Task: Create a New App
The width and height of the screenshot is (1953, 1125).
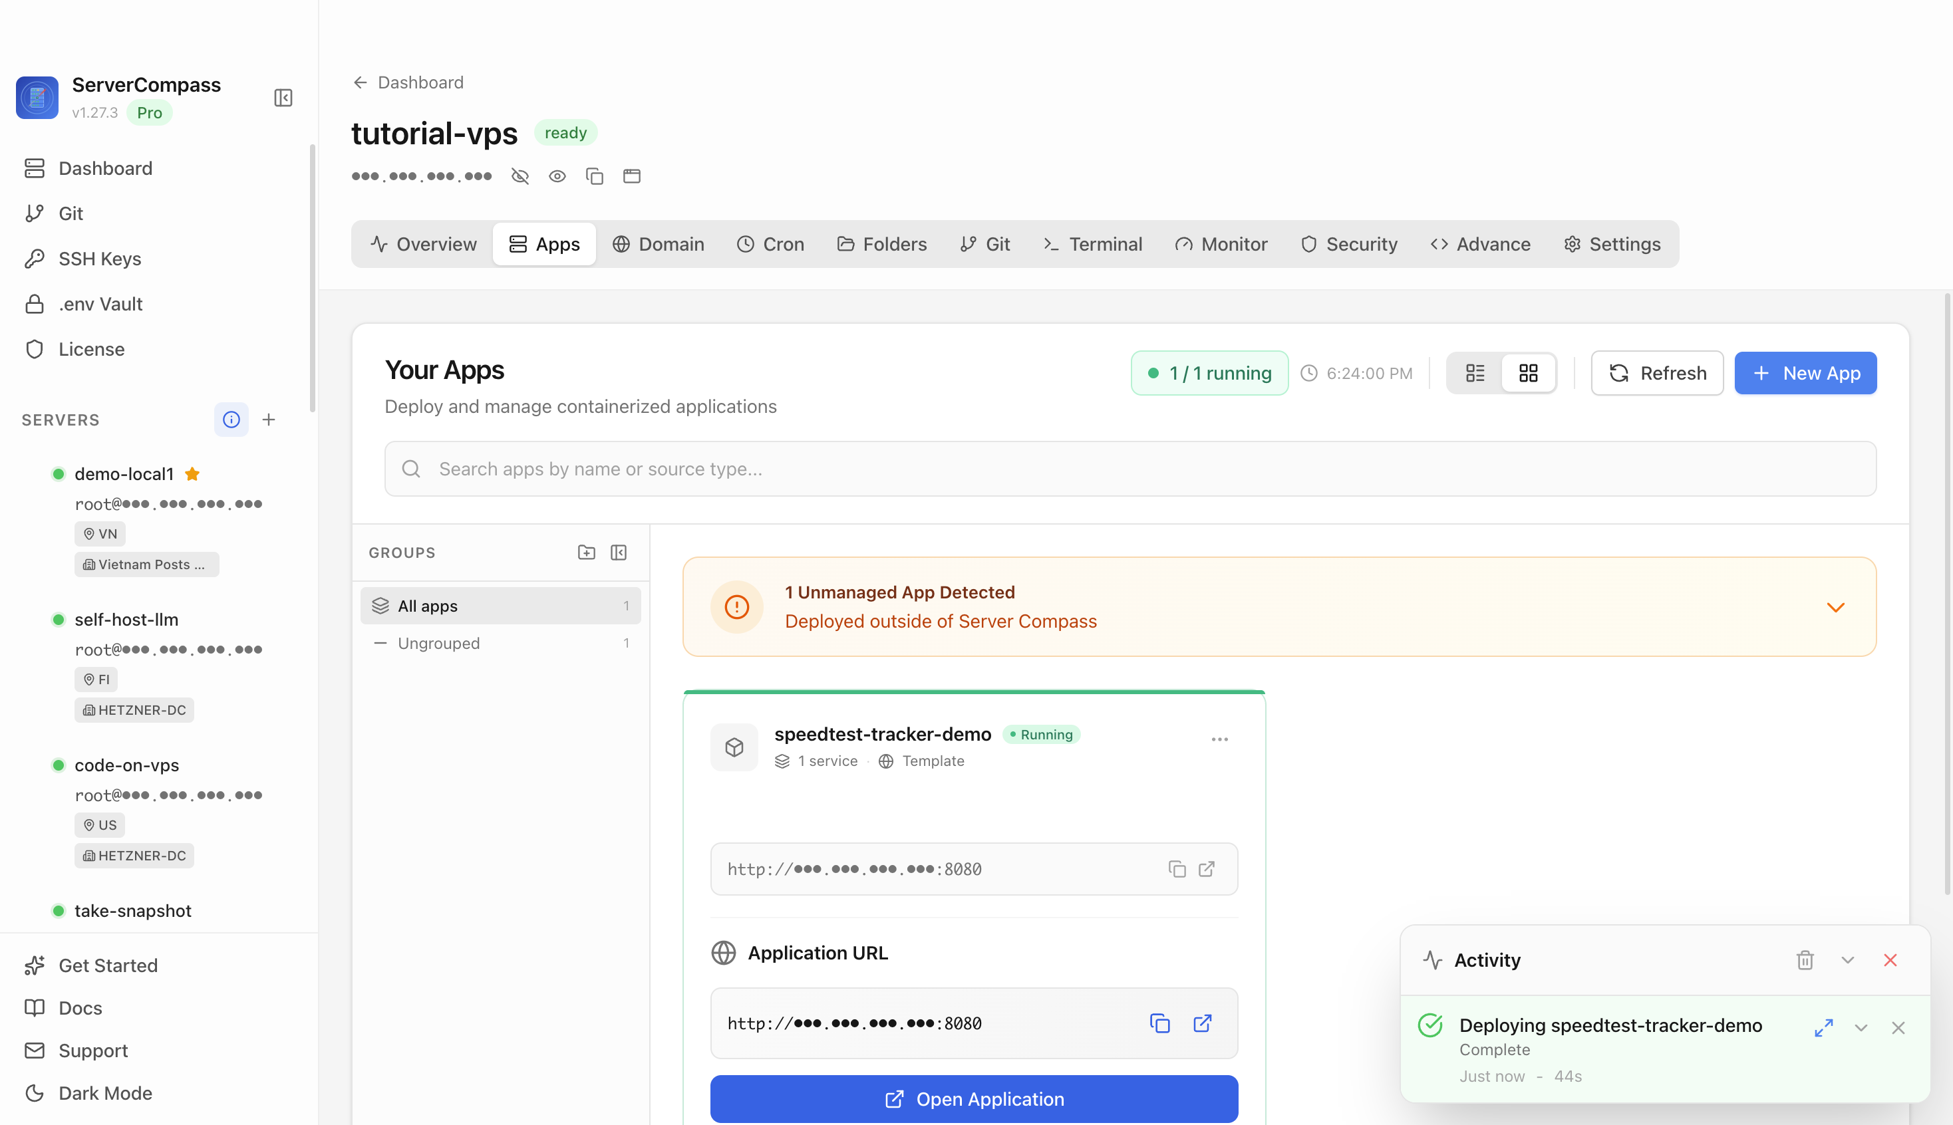Action: point(1805,373)
